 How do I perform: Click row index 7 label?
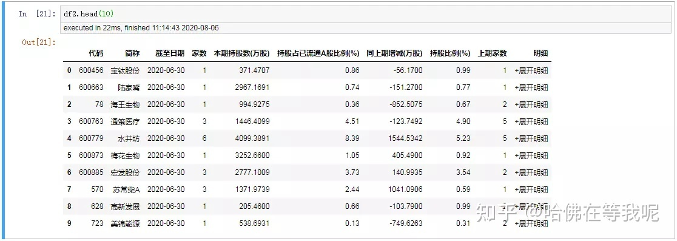point(69,189)
